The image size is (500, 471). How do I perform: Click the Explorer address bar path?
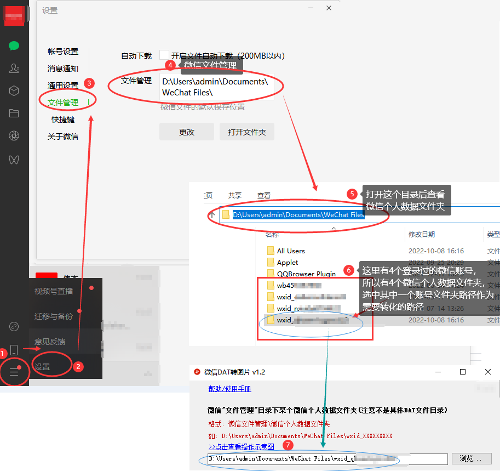(x=298, y=214)
